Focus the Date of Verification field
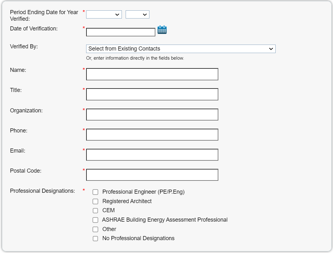This screenshot has height=253, width=333. [121, 32]
